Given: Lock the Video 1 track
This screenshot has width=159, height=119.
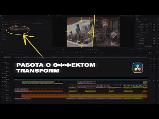Looking at the screenshot, I should 5,95.
